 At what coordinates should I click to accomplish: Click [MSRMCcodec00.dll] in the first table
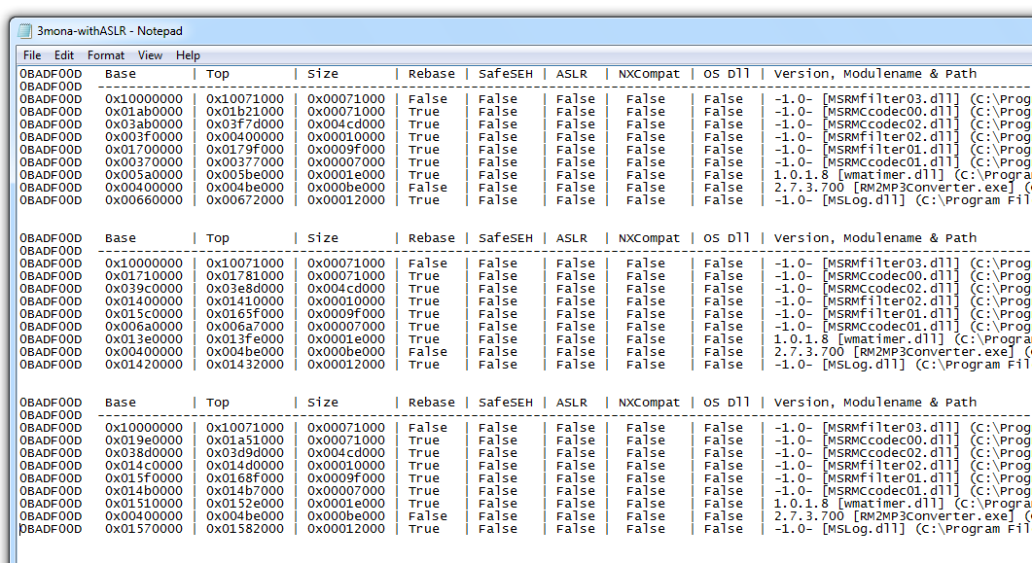tap(891, 112)
